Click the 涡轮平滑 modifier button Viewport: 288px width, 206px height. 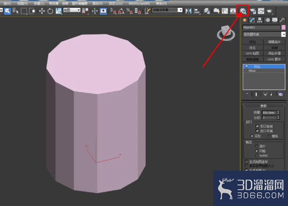click(x=275, y=54)
